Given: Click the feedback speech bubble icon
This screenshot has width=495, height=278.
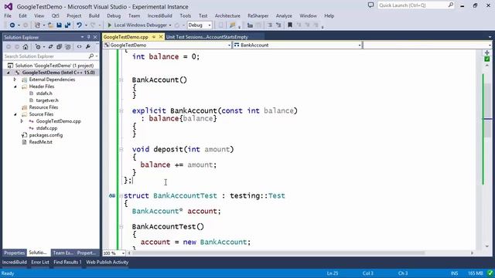Looking at the screenshot, I should [370, 5].
